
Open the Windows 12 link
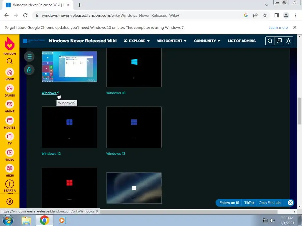click(x=51, y=154)
